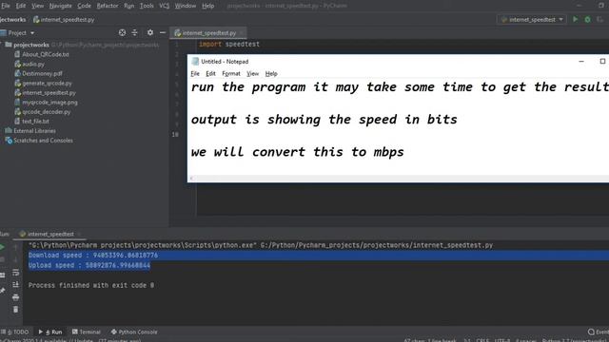The height and width of the screenshot is (342, 609).
Task: Open run configuration dropdown internet_speedtest
Action: point(532,19)
